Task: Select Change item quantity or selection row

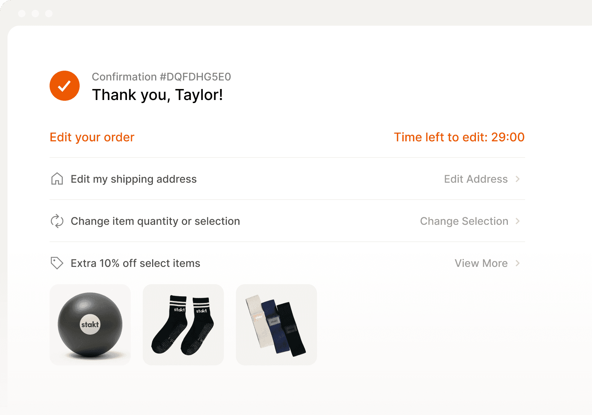Action: [x=155, y=221]
